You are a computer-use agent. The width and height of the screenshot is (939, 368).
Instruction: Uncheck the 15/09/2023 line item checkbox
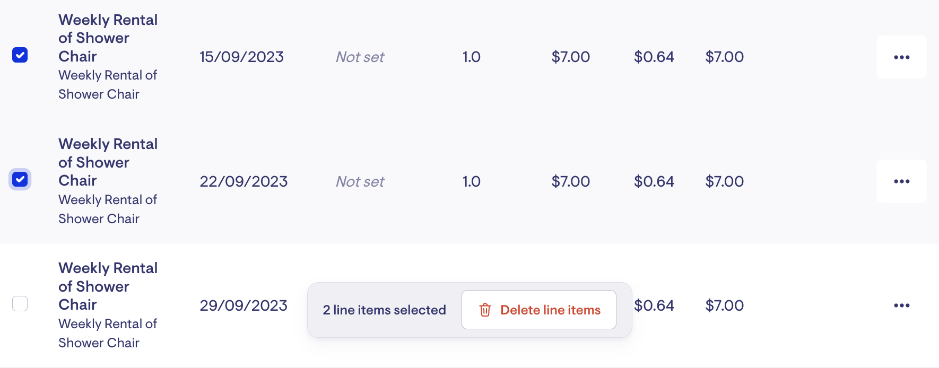pyautogui.click(x=20, y=55)
